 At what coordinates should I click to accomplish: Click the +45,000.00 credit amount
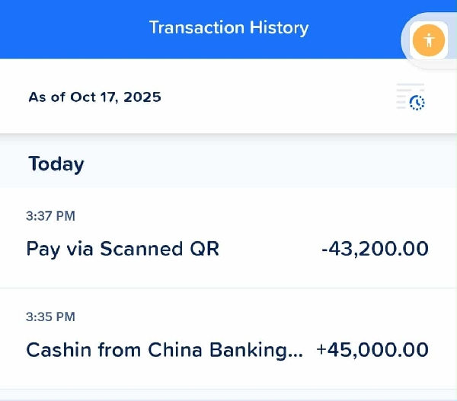tap(372, 350)
